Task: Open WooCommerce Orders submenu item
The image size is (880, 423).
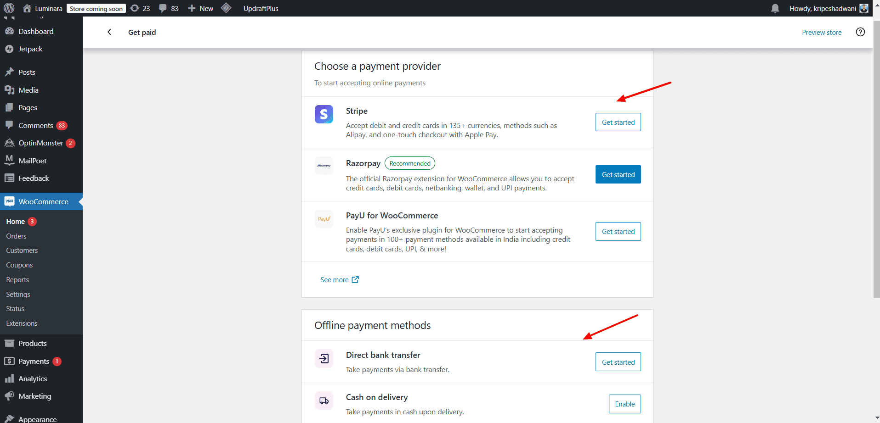Action: click(17, 236)
